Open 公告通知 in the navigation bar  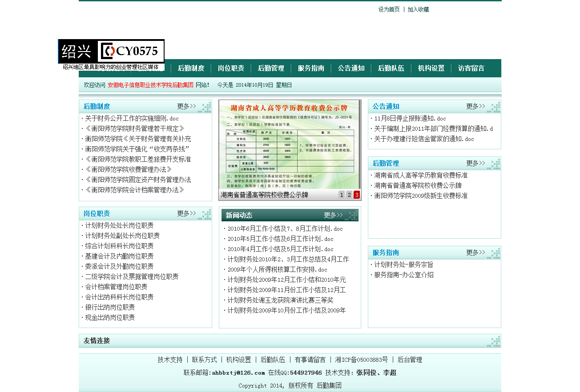pos(351,68)
